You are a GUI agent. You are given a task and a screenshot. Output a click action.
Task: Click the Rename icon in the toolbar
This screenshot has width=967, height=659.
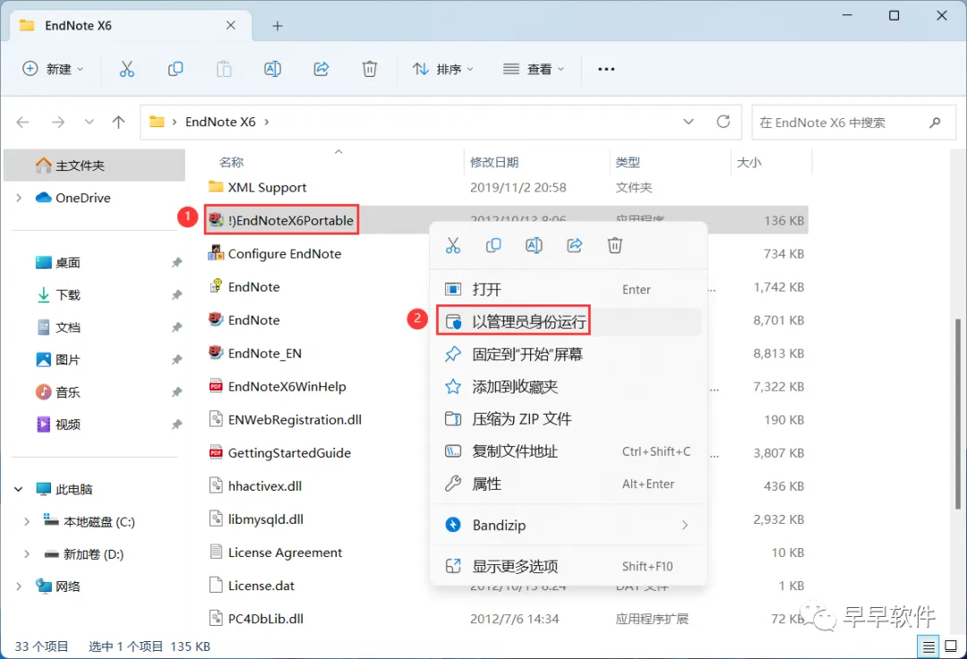pyautogui.click(x=272, y=69)
